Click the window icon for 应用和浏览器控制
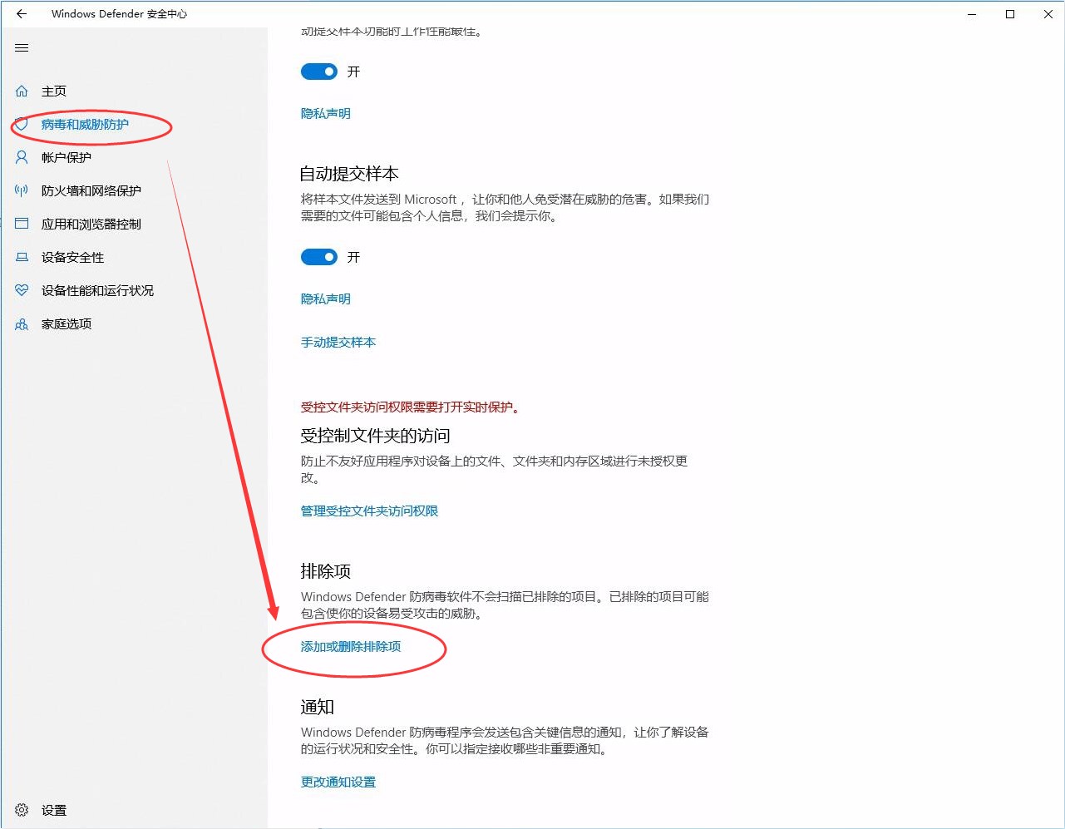The width and height of the screenshot is (1065, 829). [22, 224]
